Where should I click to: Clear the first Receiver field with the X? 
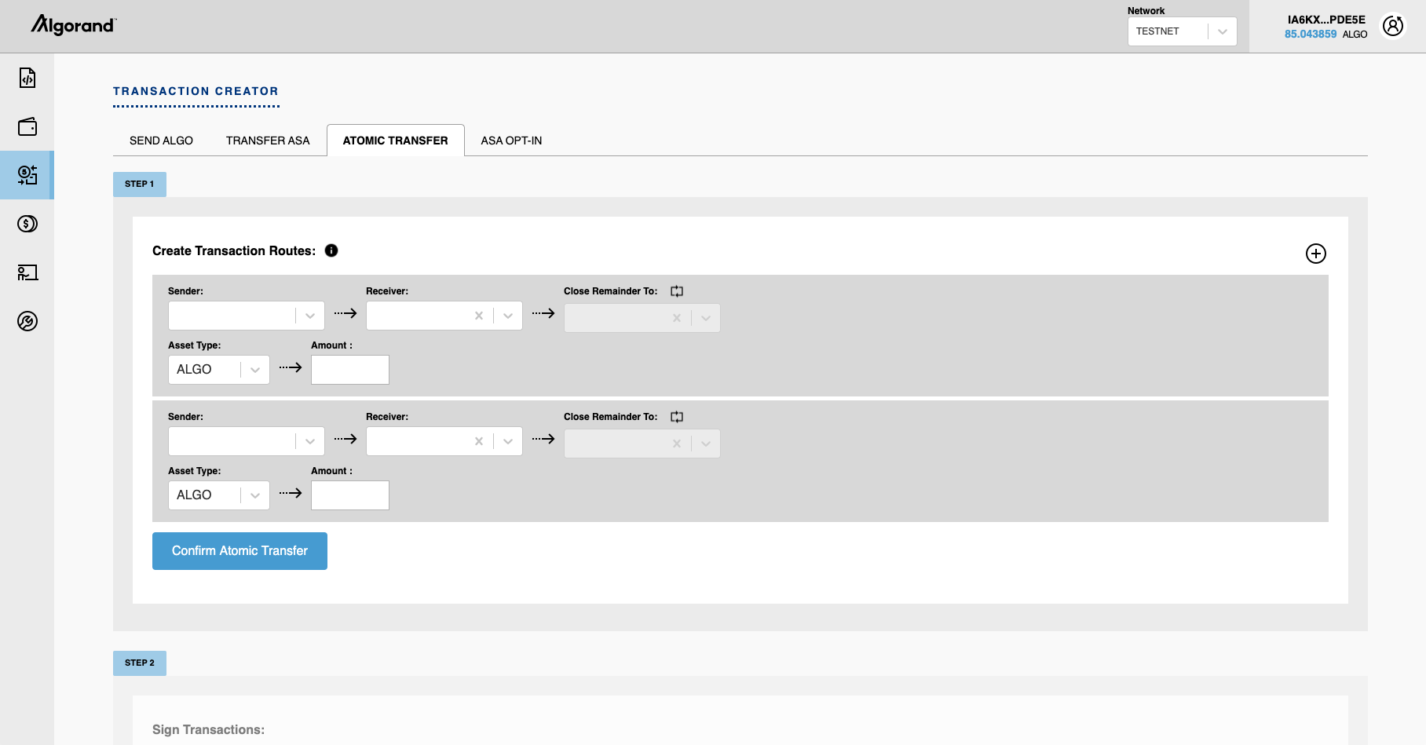tap(478, 315)
